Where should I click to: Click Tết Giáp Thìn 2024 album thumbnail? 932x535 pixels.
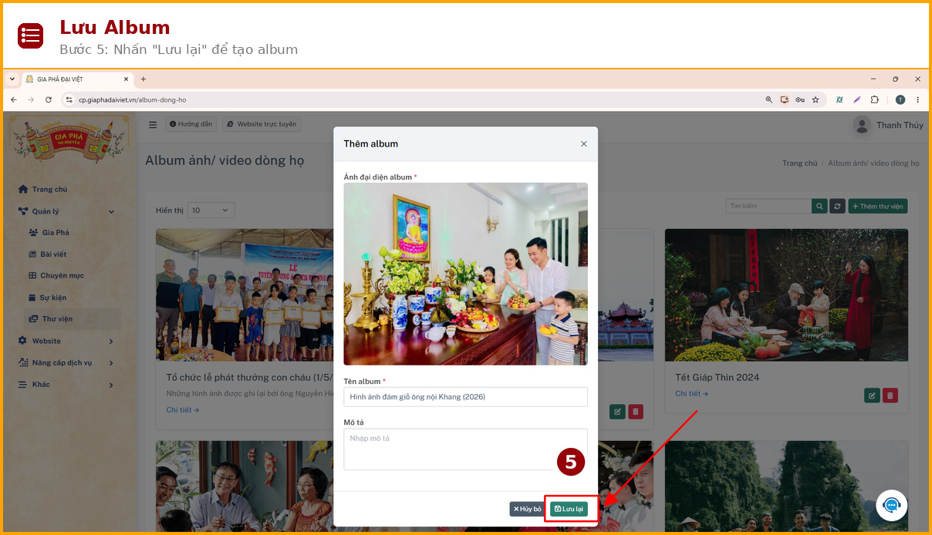[x=786, y=295]
